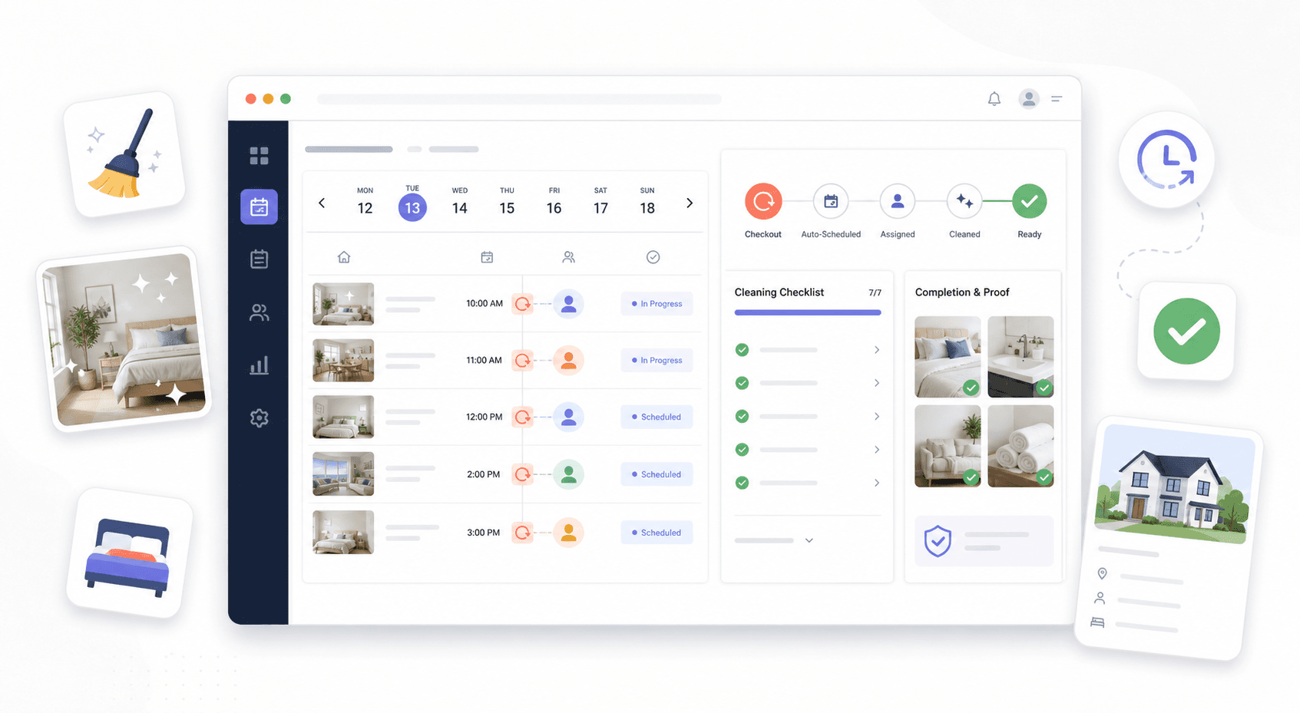Expand the fifth checklist item chevron
The image size is (1300, 713).
[x=876, y=483]
